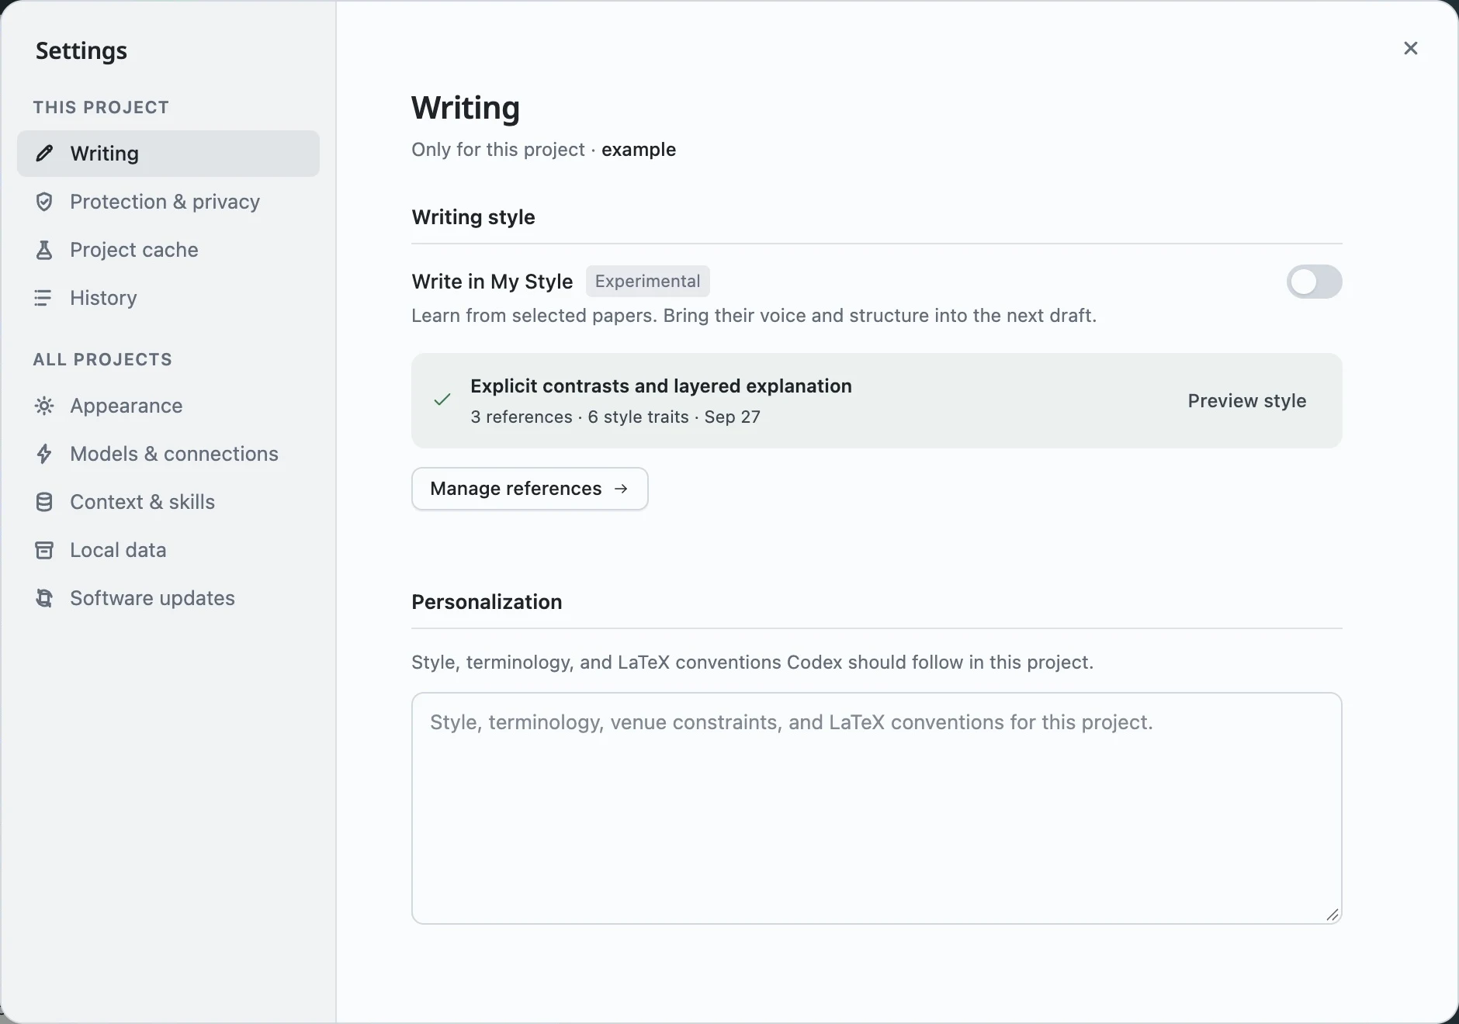Click the Personalization text area
This screenshot has width=1459, height=1024.
click(877, 808)
